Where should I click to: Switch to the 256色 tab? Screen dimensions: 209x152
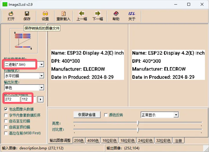(79, 141)
